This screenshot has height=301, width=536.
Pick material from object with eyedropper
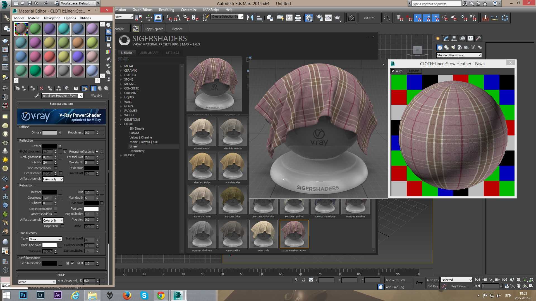click(37, 96)
